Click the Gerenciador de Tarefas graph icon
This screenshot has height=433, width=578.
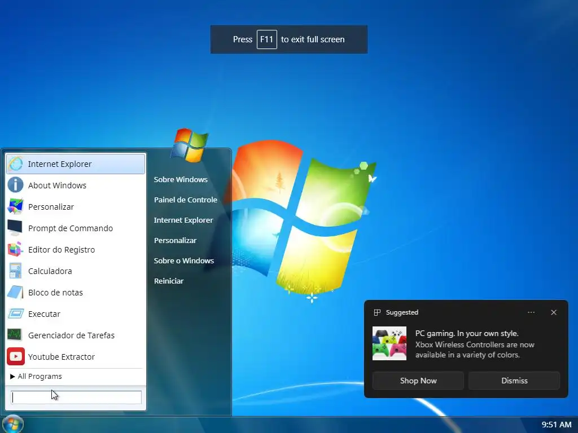pyautogui.click(x=15, y=335)
